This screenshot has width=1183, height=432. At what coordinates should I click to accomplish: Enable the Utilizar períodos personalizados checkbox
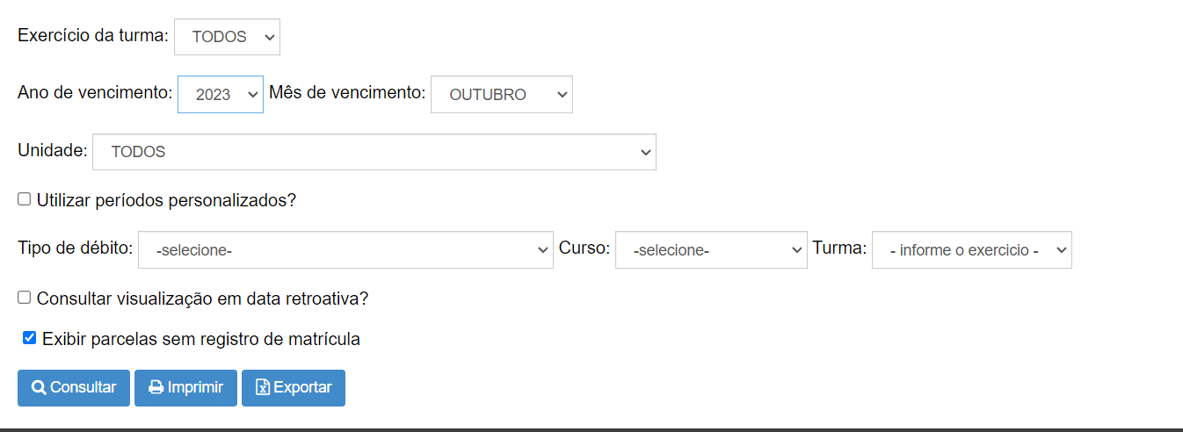click(x=25, y=199)
